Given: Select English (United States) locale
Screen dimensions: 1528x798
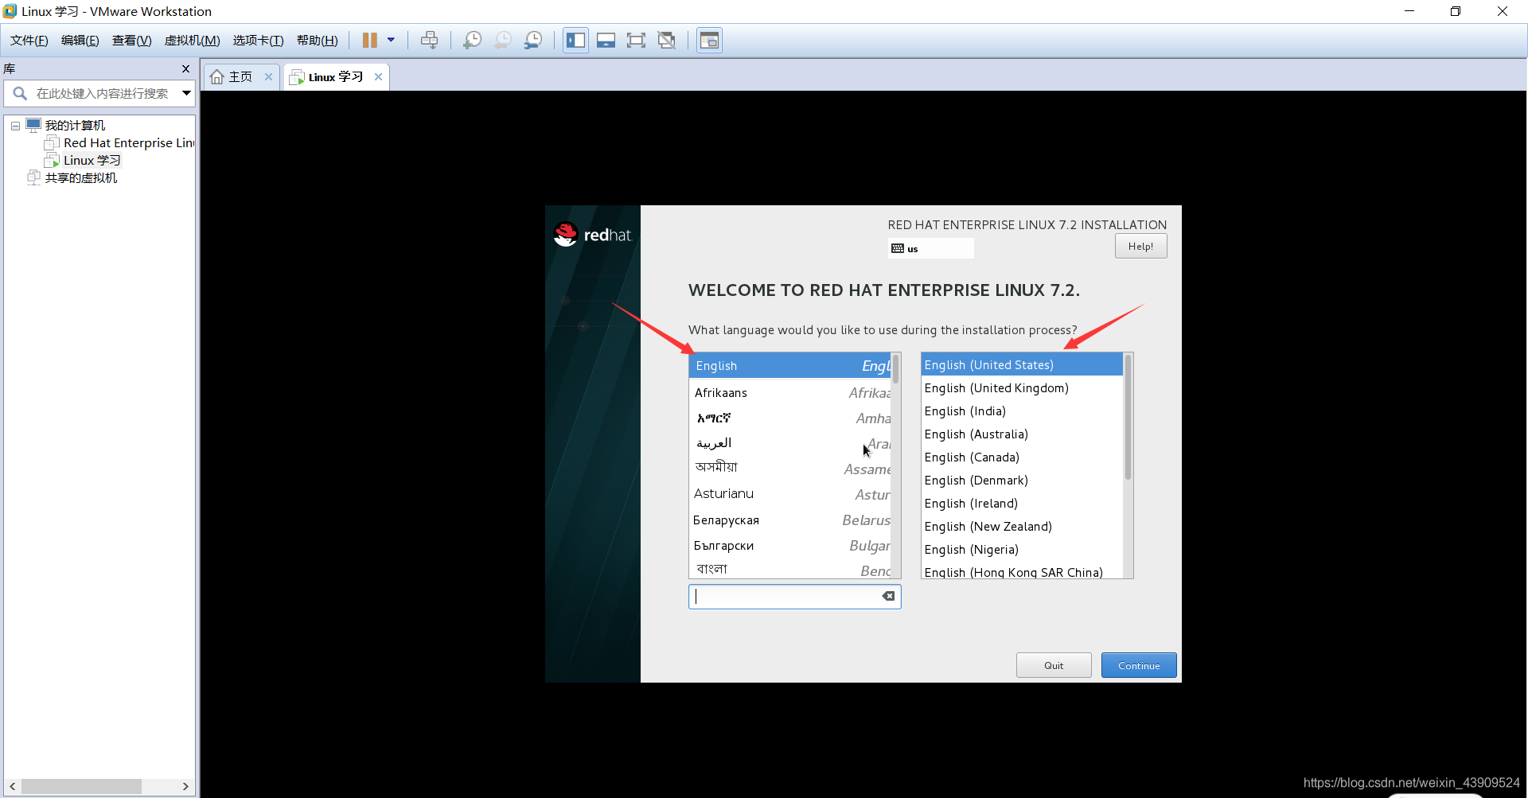Looking at the screenshot, I should (1022, 365).
